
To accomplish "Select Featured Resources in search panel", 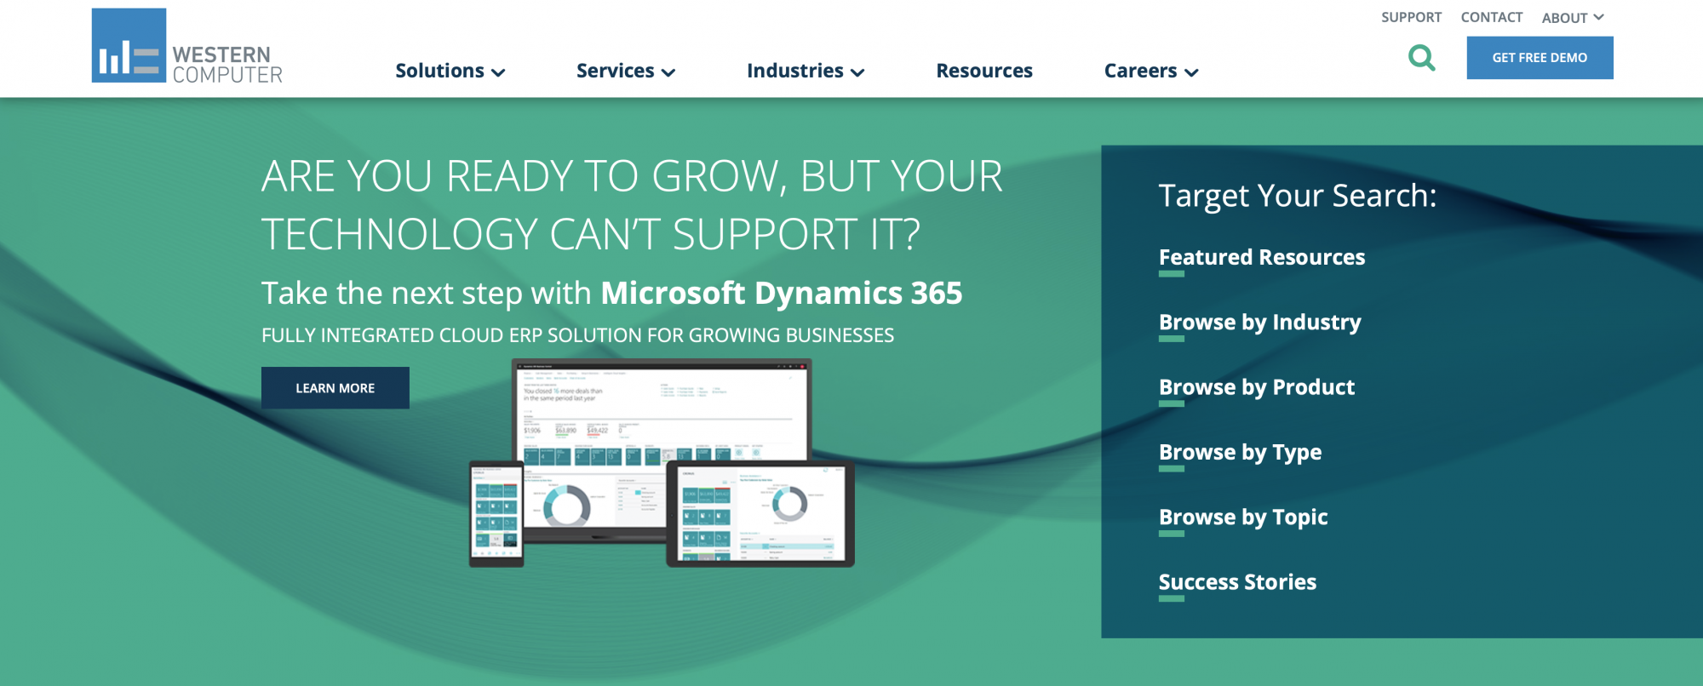I will click(1261, 257).
